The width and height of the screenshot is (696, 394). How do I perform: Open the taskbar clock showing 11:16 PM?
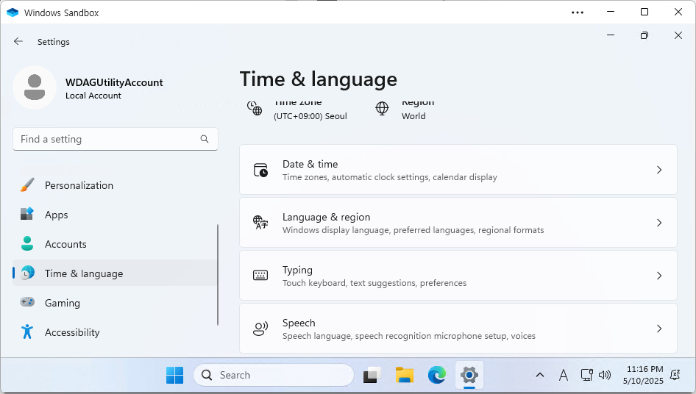click(x=643, y=375)
